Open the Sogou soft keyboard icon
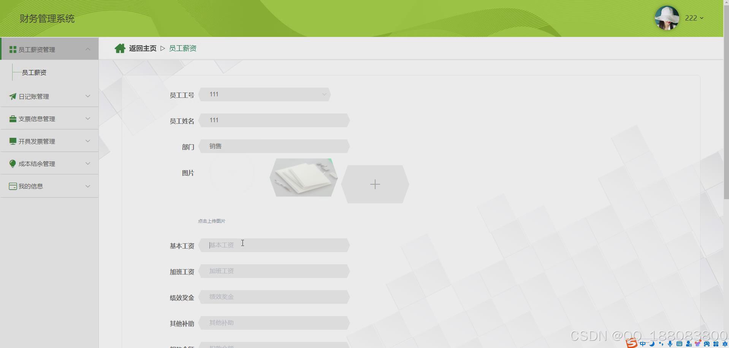The width and height of the screenshot is (729, 348). (679, 343)
